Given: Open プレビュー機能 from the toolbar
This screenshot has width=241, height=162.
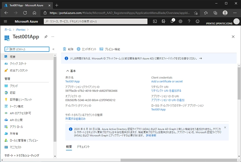Looking at the screenshot, I should [x=110, y=49].
